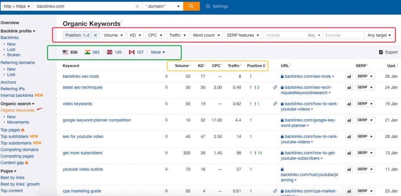Expand the backlinko.com/seo-tools URL caret
This screenshot has width=401, height=196.
point(333,77)
